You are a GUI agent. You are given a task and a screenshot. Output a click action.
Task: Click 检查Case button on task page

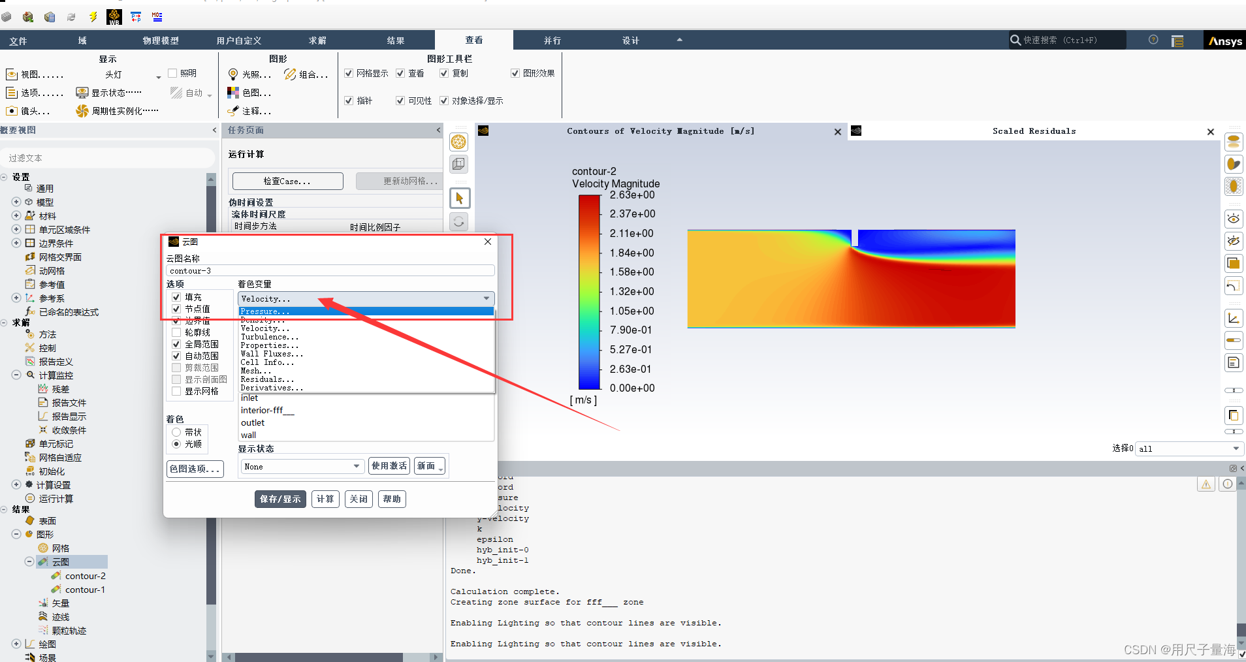coord(287,181)
